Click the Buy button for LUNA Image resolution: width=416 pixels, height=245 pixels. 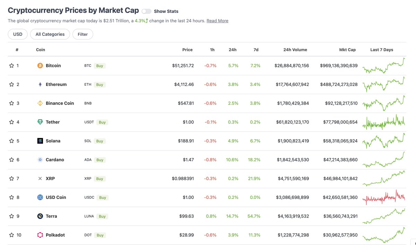coord(102,216)
